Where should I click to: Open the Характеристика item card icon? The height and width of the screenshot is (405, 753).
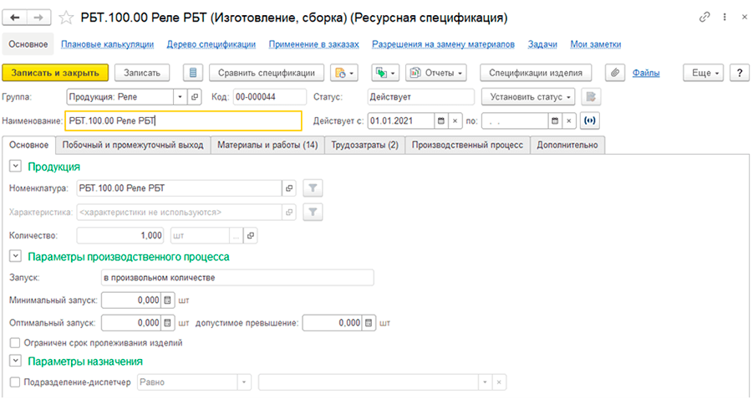click(289, 212)
